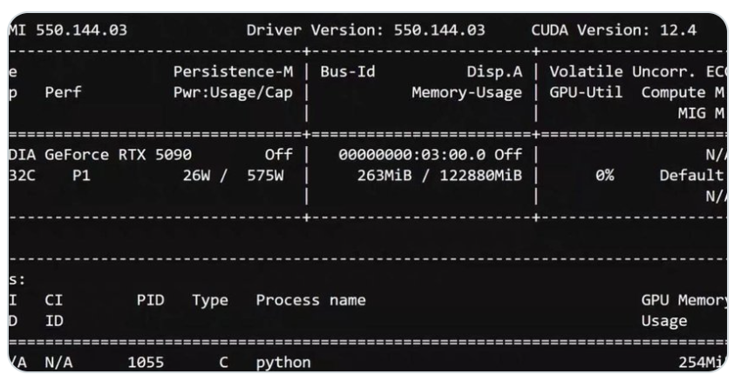Click the process ID 1055
This screenshot has width=734, height=374.
tap(146, 362)
